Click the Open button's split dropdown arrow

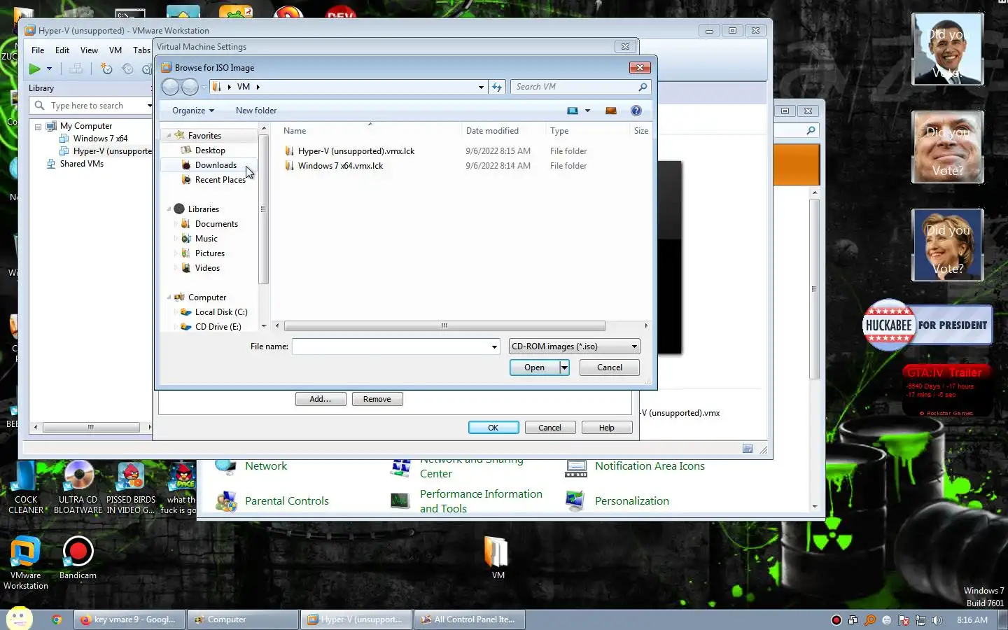[x=564, y=367]
